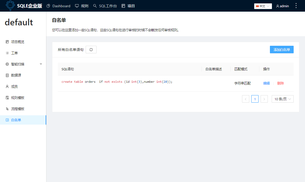Image resolution: width=305 pixels, height=182 pixels.
Task: Open the 中文 language dropdown
Action: click(263, 6)
